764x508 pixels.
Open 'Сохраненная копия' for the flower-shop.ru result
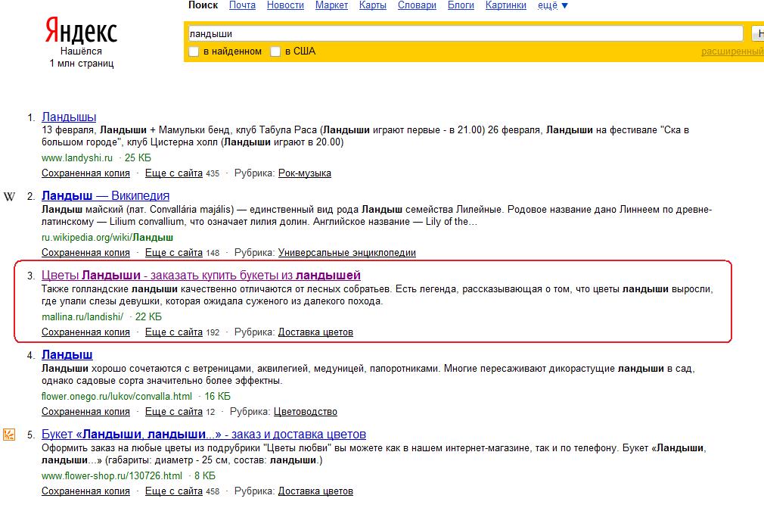click(x=85, y=491)
